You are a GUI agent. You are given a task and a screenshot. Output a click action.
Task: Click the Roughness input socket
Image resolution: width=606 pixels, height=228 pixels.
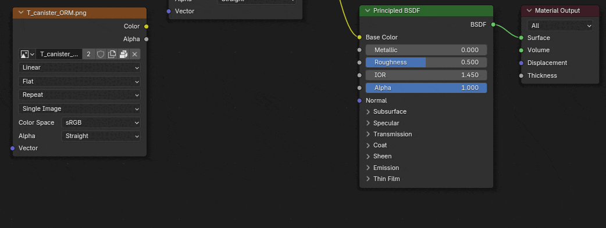(x=359, y=62)
